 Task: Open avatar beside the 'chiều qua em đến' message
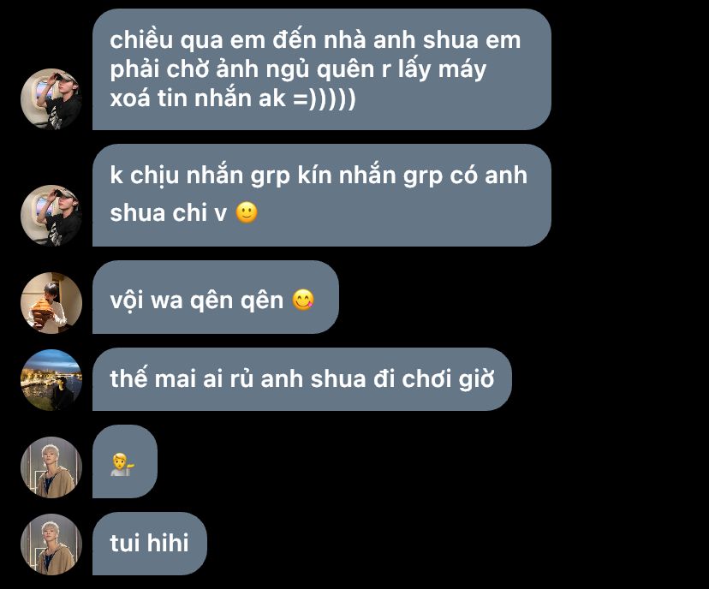[51, 99]
